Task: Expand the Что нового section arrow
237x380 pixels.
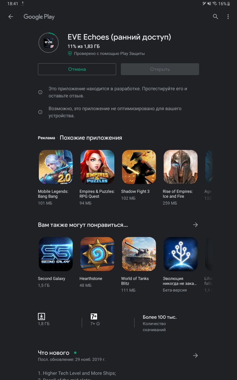Action: (x=195, y=355)
